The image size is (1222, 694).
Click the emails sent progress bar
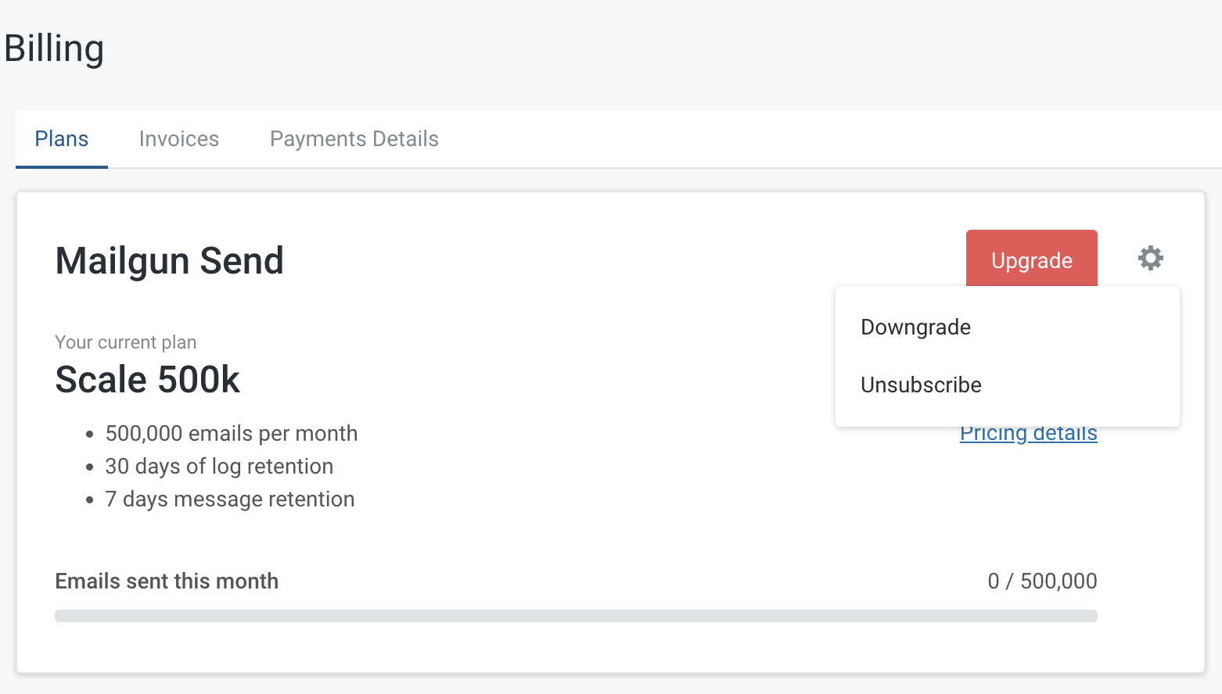(576, 616)
